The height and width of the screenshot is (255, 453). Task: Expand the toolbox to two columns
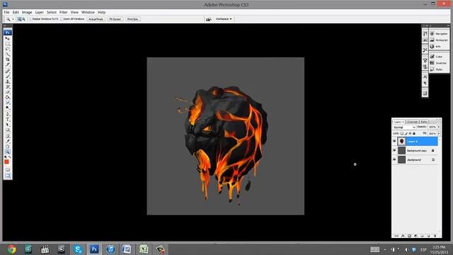coord(5,25)
